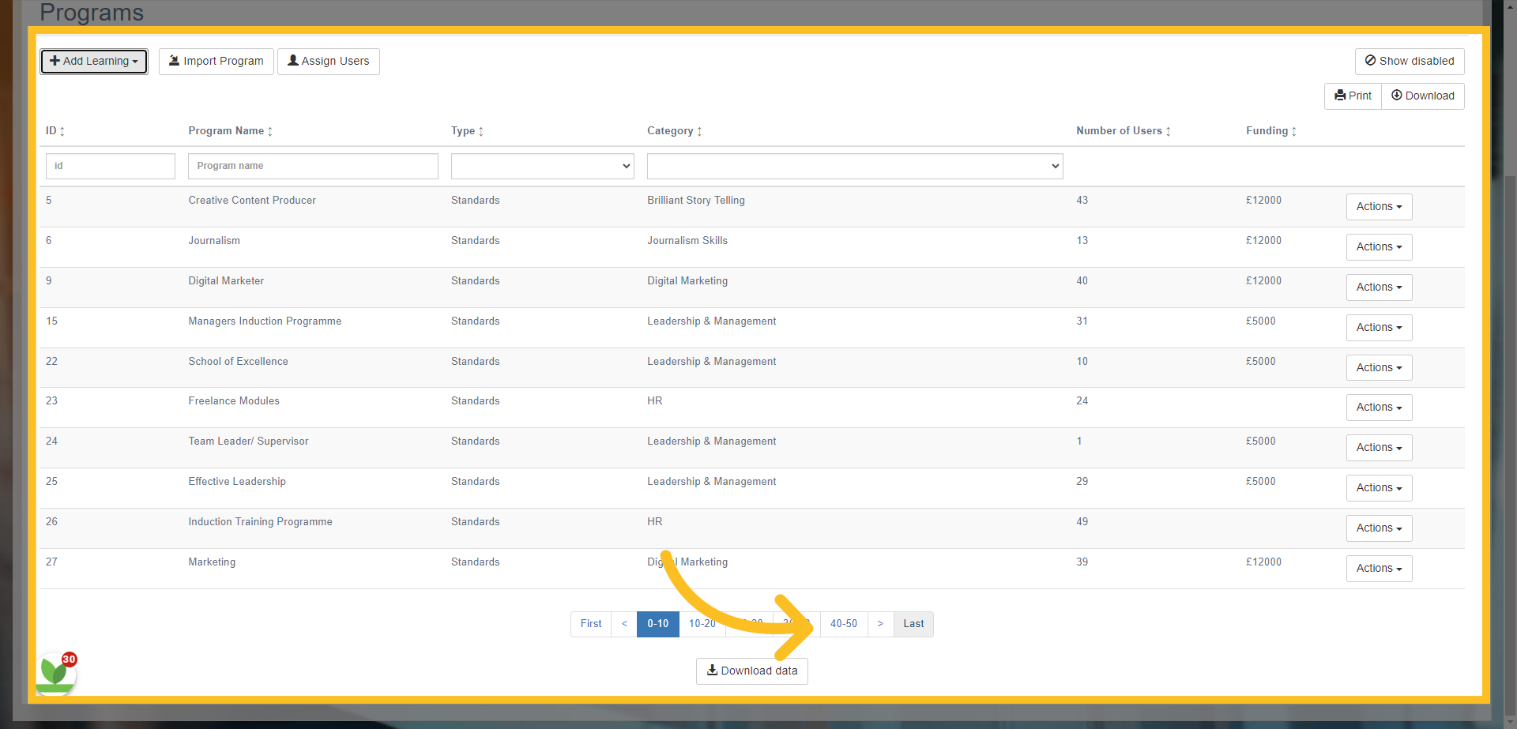Click the Download button next to Print

tap(1423, 96)
